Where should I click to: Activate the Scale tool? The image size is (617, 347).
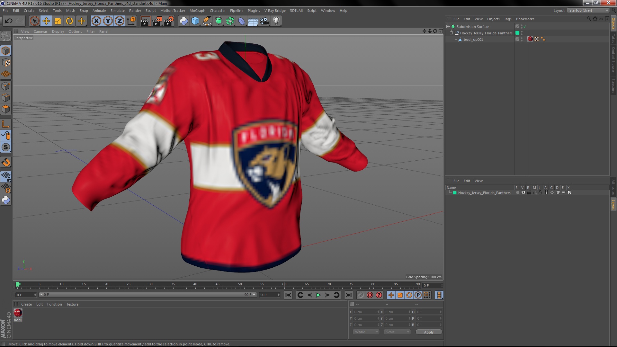click(x=58, y=21)
